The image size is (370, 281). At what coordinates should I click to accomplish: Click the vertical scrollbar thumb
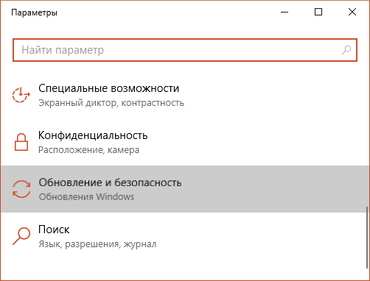click(x=367, y=237)
